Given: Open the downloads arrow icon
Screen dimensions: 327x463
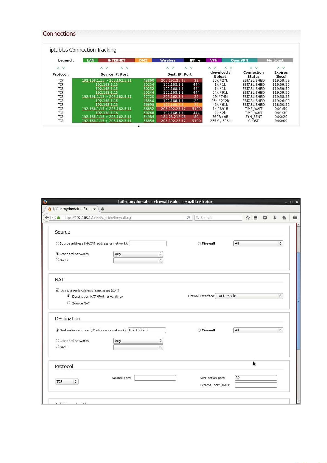Looking at the screenshot, I should click(x=275, y=218).
